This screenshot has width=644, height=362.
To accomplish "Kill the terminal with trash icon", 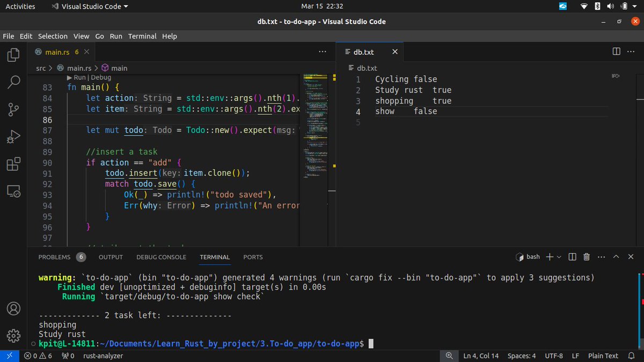I will click(587, 257).
